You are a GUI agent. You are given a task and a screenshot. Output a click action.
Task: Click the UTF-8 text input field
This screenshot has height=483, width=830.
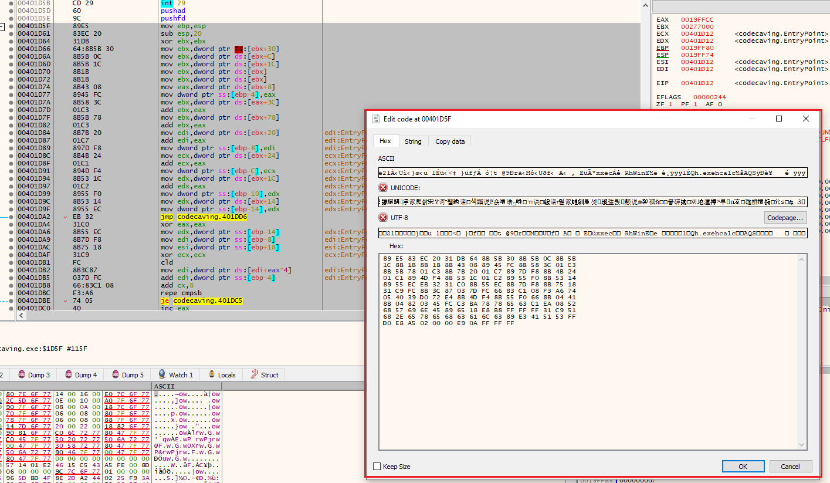[x=592, y=233]
